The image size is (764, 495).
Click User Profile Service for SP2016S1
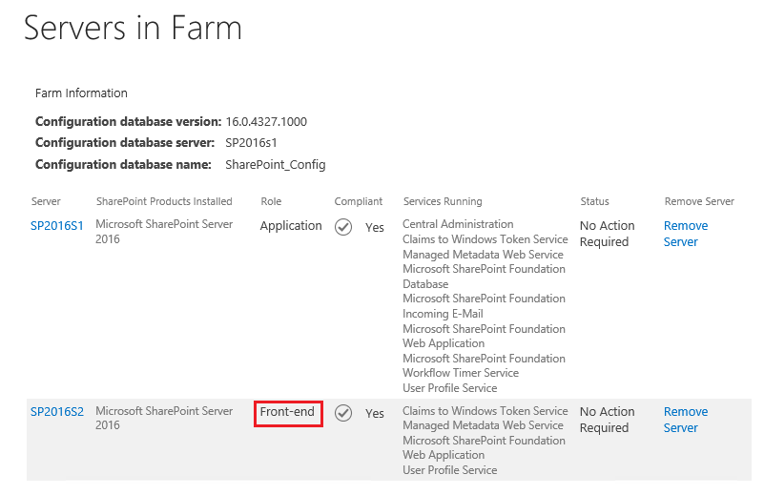coord(450,388)
